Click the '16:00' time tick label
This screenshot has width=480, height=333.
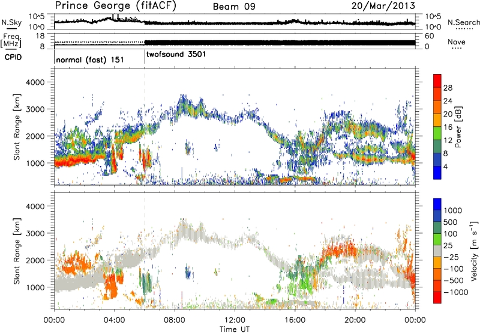[295, 320]
